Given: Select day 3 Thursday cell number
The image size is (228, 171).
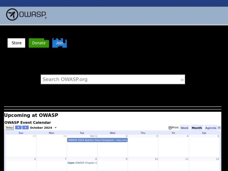Looking at the screenshot, I should tap(157, 136).
